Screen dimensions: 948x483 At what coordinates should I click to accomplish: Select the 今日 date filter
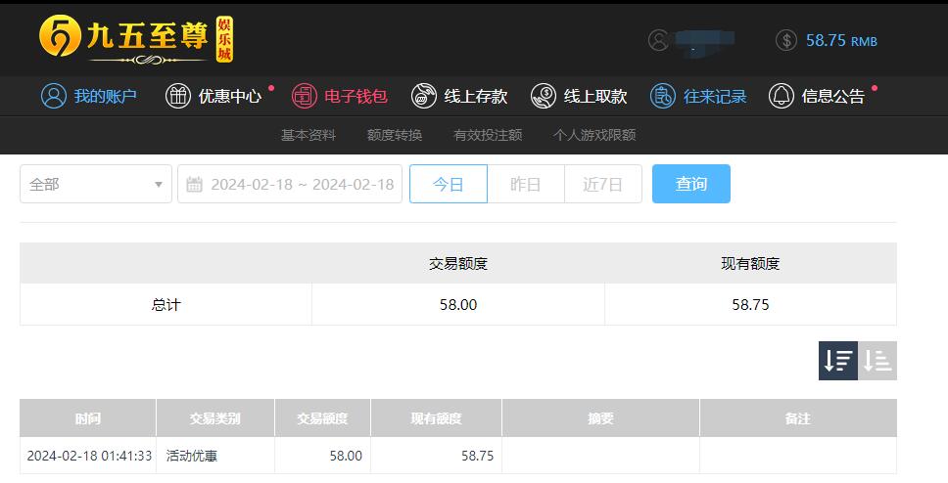tap(448, 184)
